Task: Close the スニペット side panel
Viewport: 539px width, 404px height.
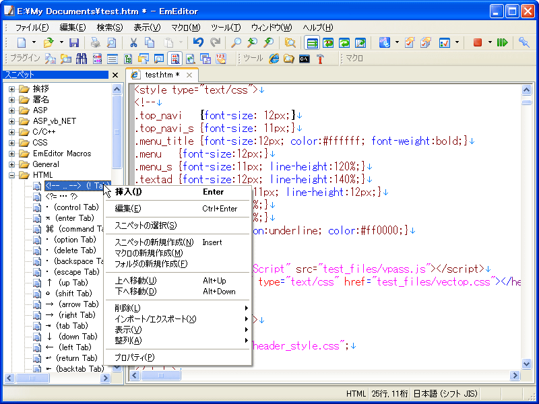Action: (115, 75)
